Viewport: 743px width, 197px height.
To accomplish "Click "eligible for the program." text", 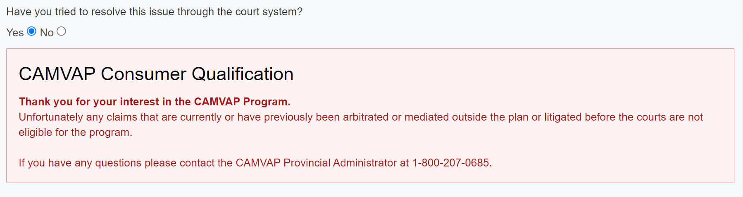I will tap(75, 132).
